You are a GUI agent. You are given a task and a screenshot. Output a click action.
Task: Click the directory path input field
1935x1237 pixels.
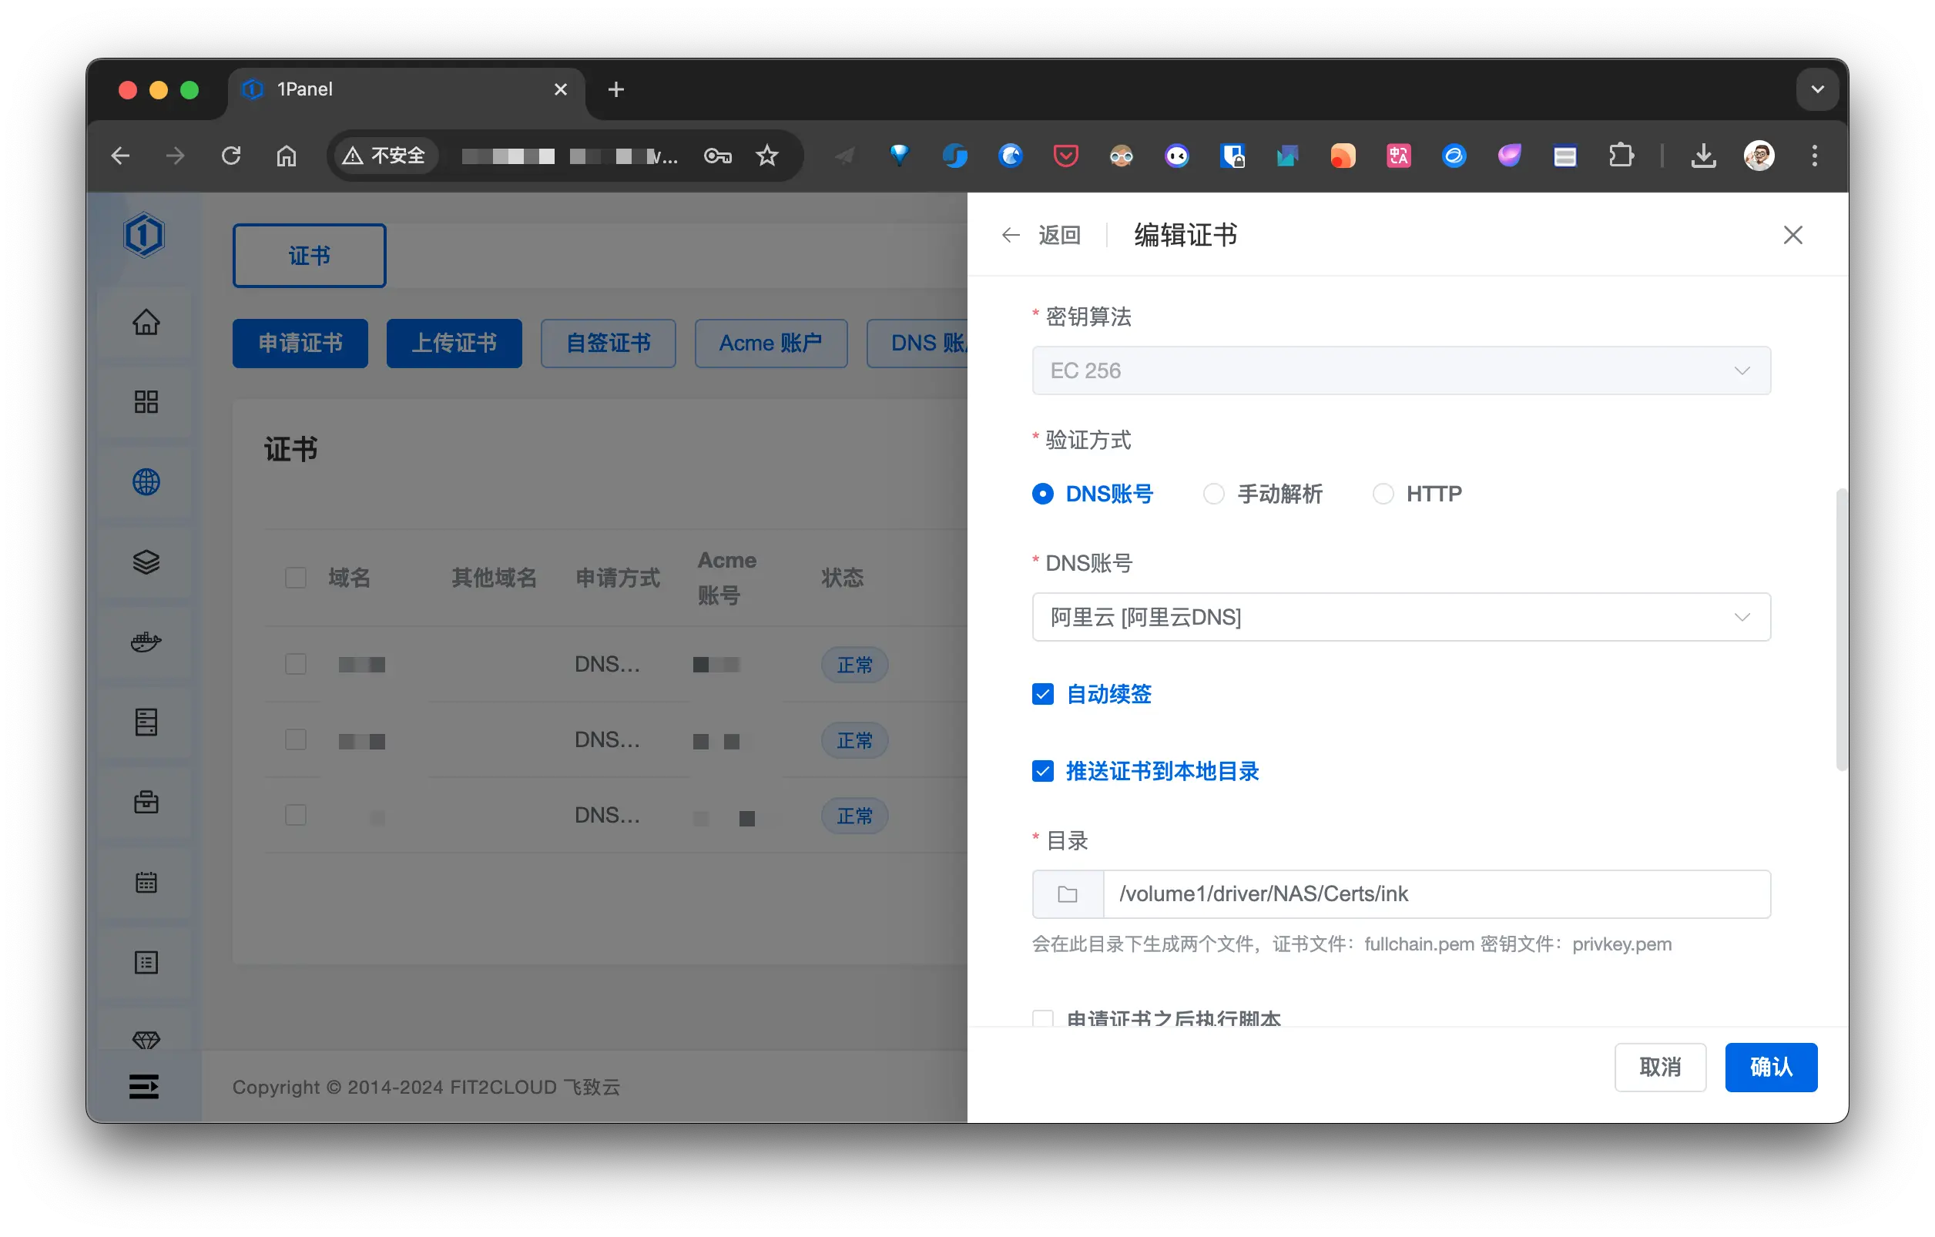coord(1437,893)
